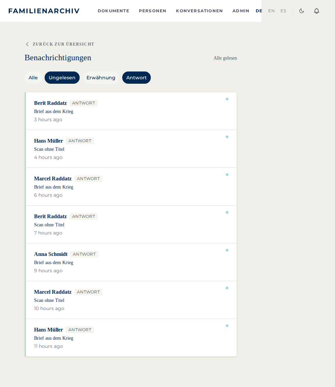The height and width of the screenshot is (387, 335).
Task: Open Marcel Raddatz notification from 6 hours ago
Action: tap(131, 187)
